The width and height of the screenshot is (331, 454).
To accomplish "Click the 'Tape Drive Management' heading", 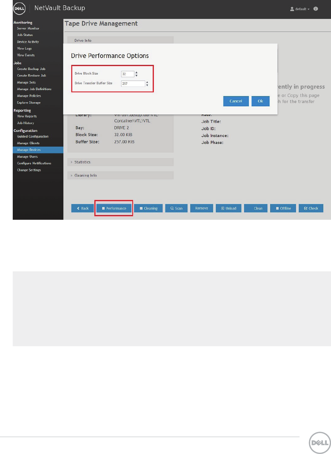I will tap(101, 24).
